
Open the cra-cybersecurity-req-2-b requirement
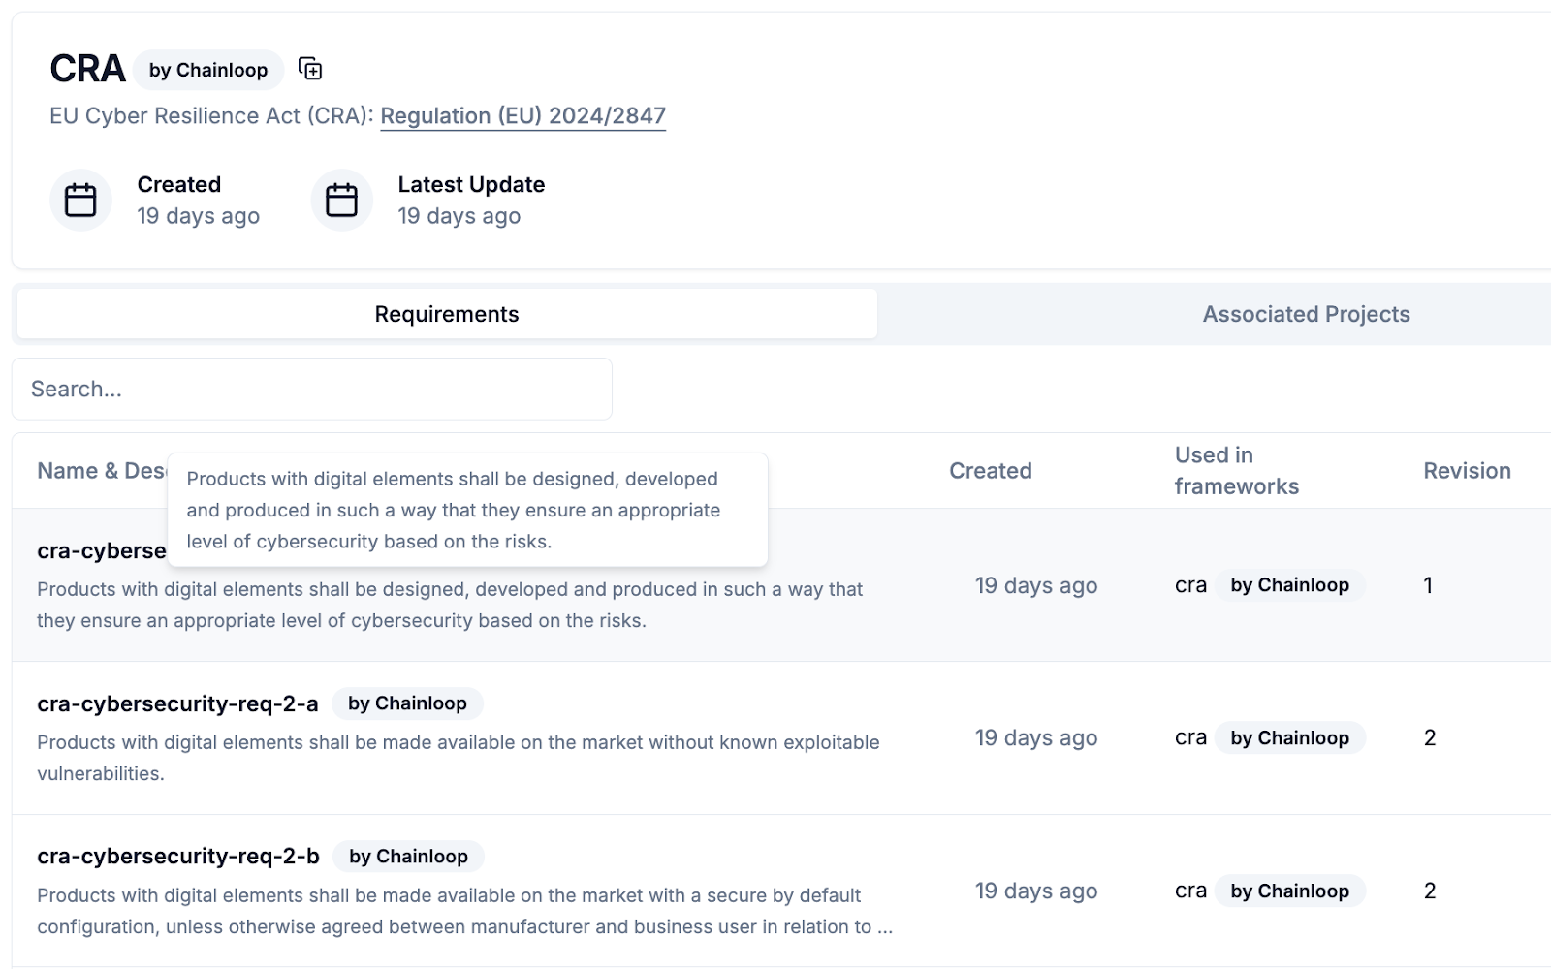tap(178, 857)
